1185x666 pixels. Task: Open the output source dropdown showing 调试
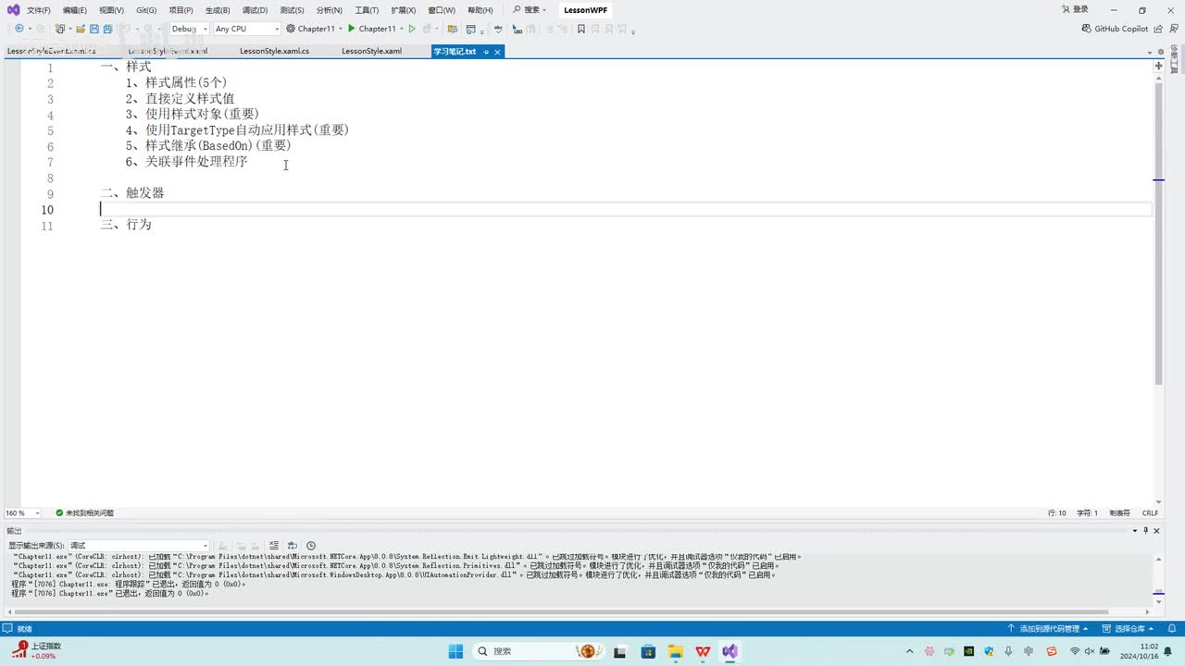[139, 546]
